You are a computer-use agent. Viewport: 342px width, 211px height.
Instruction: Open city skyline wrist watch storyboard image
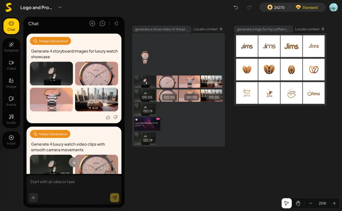coord(97,100)
